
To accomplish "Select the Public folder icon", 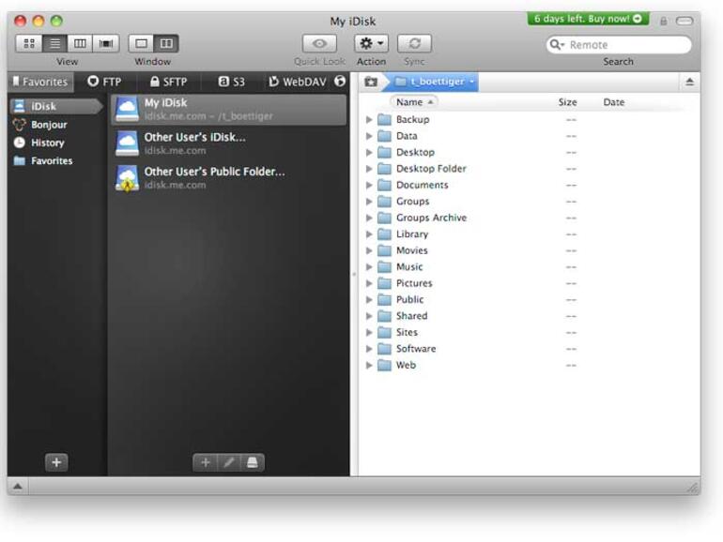I will click(x=384, y=300).
